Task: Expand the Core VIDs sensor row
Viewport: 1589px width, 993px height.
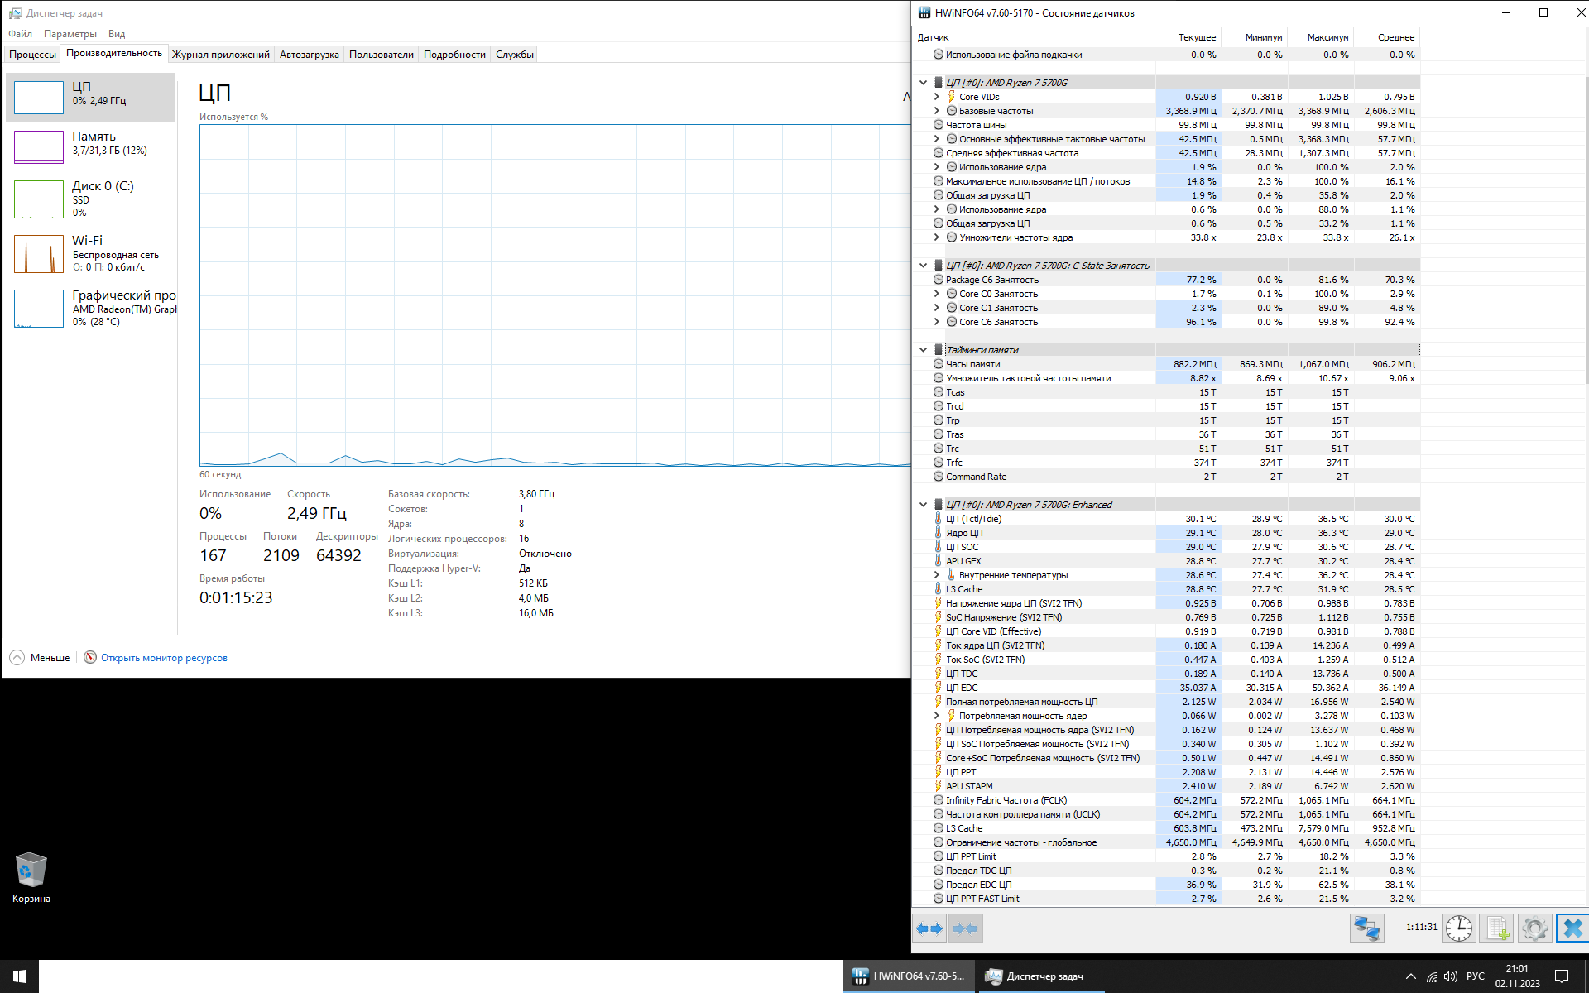Action: [x=937, y=97]
